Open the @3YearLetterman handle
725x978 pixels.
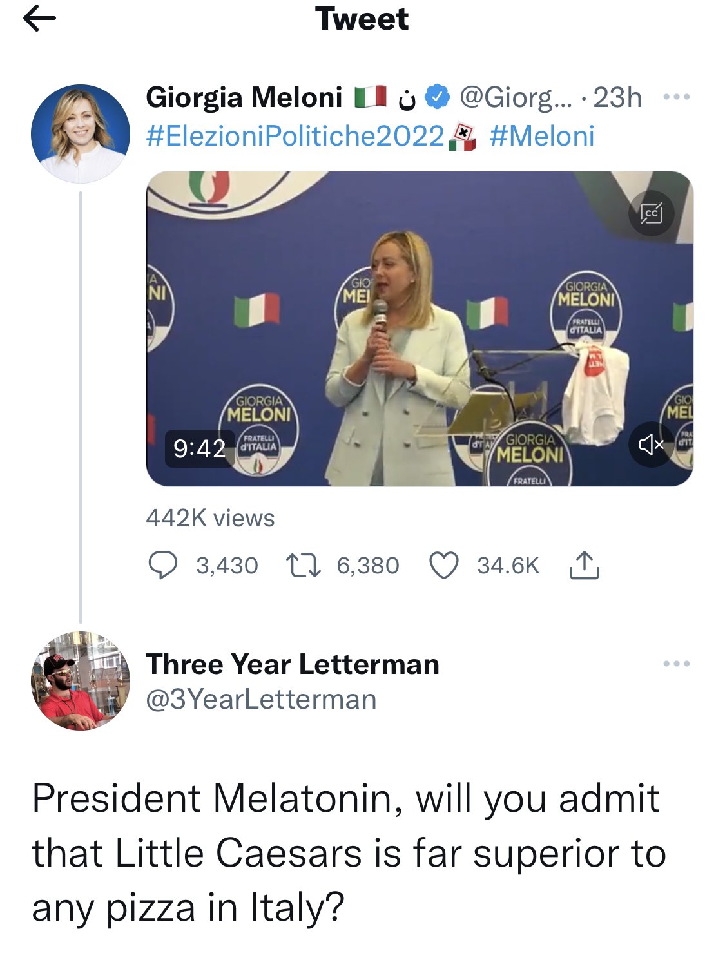[261, 700]
